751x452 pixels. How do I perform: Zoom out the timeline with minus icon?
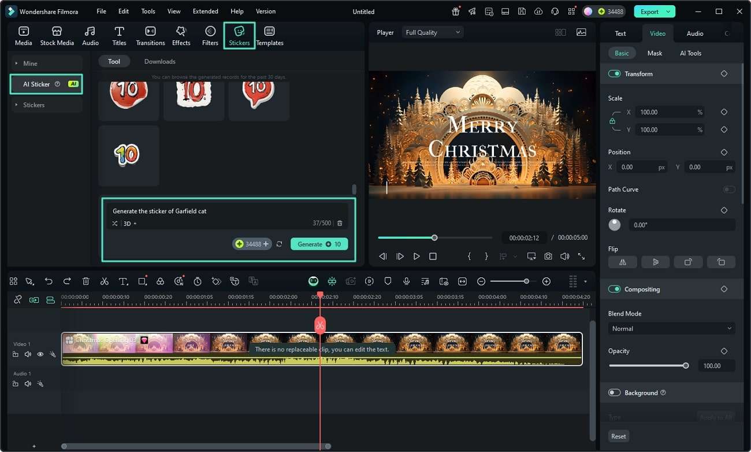point(481,281)
